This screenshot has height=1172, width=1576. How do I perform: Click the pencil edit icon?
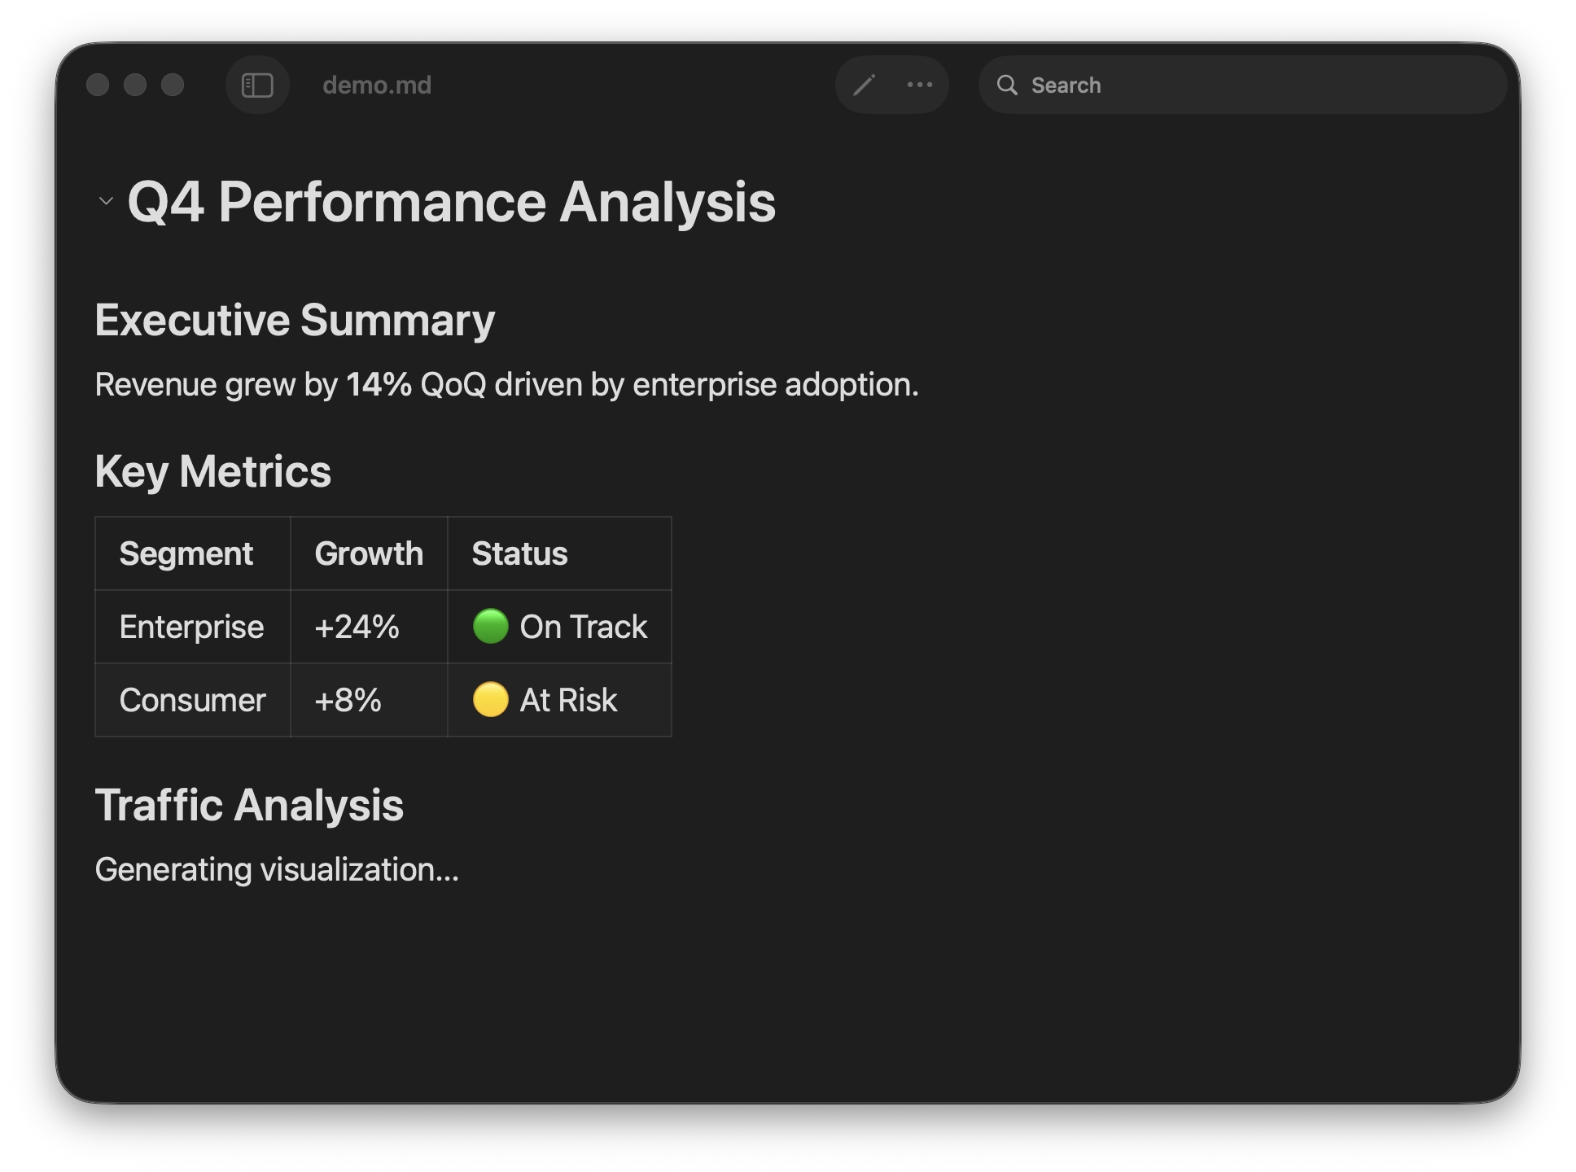(x=864, y=85)
